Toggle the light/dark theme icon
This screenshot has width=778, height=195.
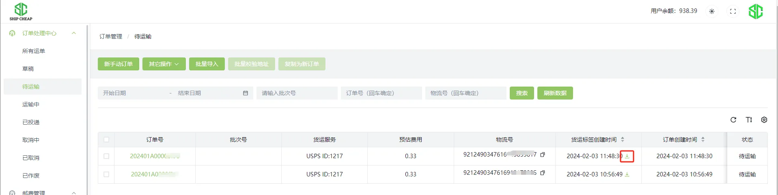point(711,11)
